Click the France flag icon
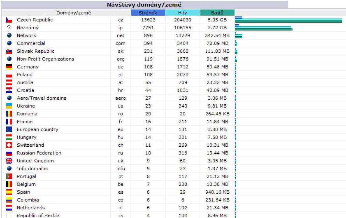Viewport: 346px width, 218px height. pos(9,122)
